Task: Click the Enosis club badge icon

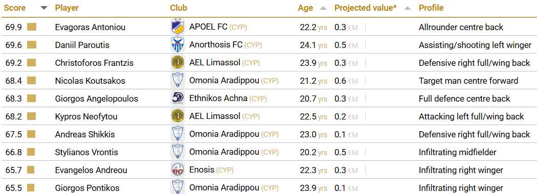Action: click(177, 170)
